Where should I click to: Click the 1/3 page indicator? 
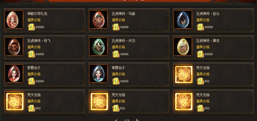127,120
